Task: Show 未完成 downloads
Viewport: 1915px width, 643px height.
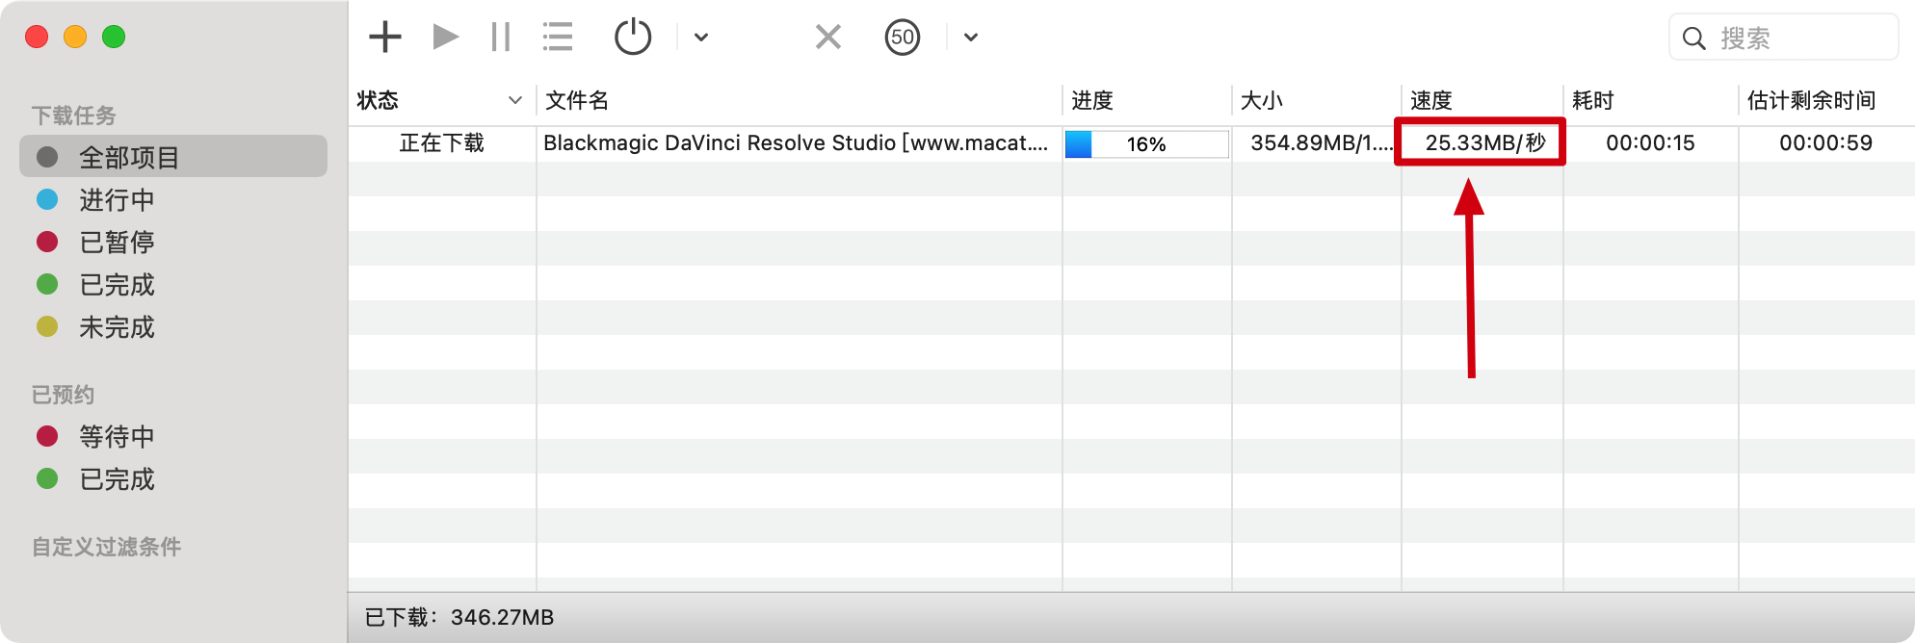Action: pos(117,327)
